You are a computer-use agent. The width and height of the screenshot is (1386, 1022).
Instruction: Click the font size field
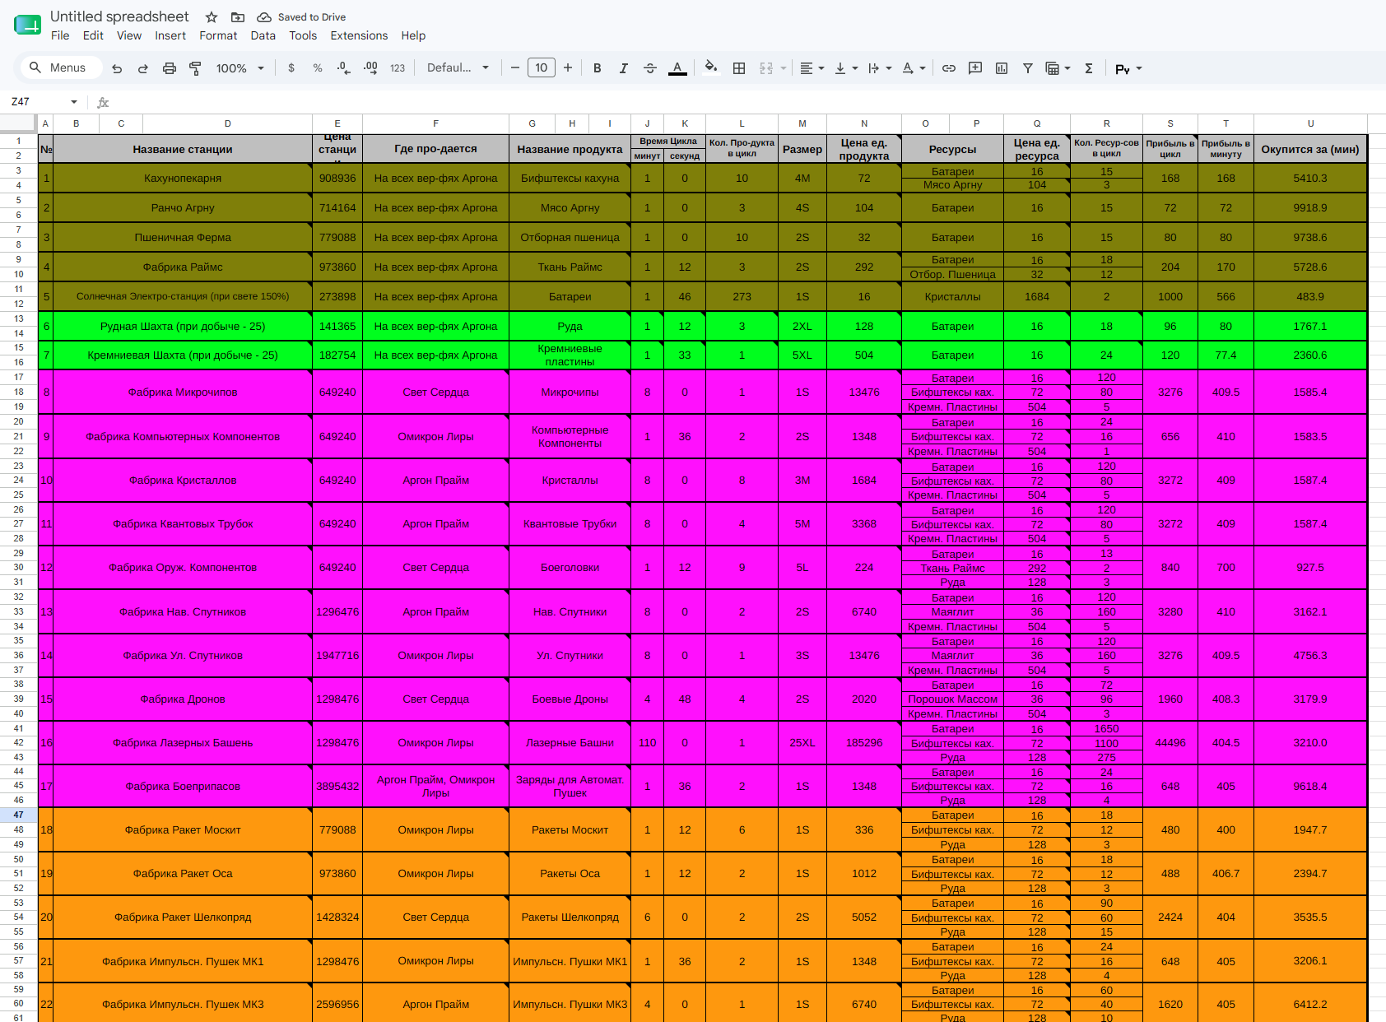[x=542, y=68]
